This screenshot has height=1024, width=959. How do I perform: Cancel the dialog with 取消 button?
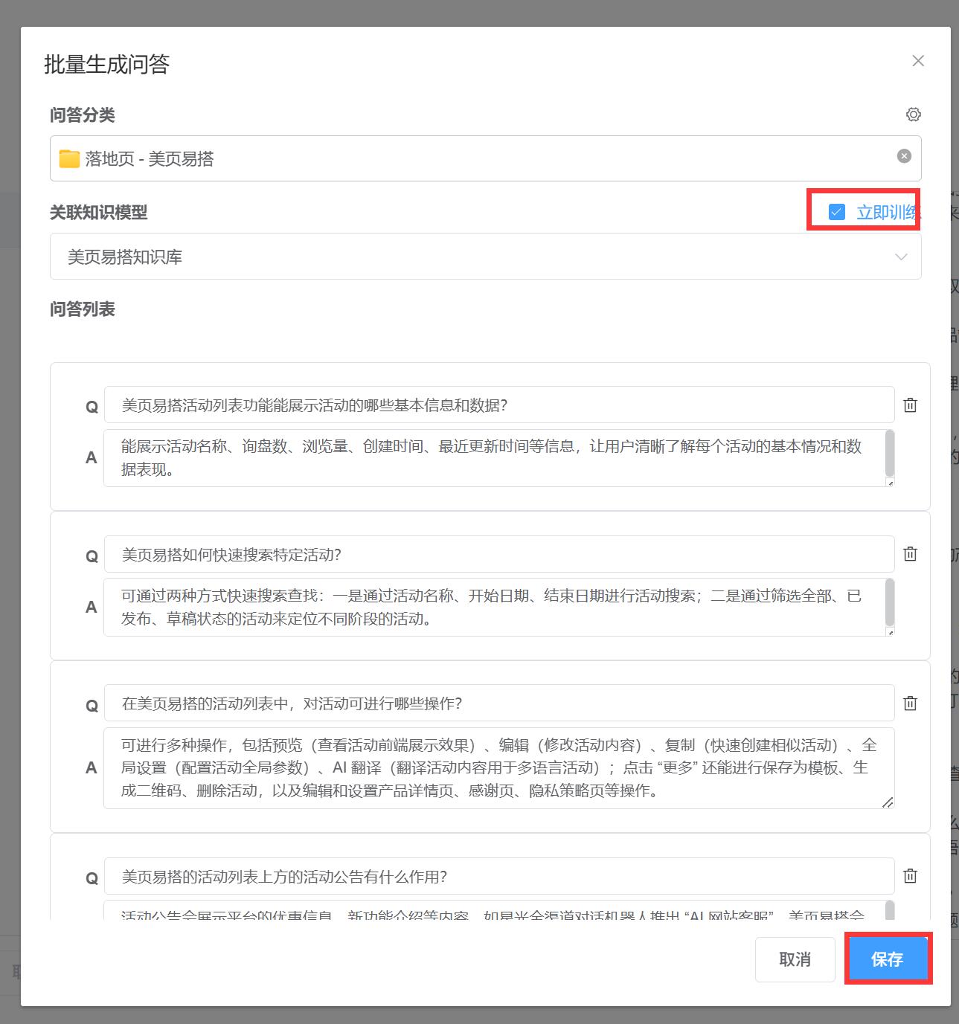(x=795, y=959)
